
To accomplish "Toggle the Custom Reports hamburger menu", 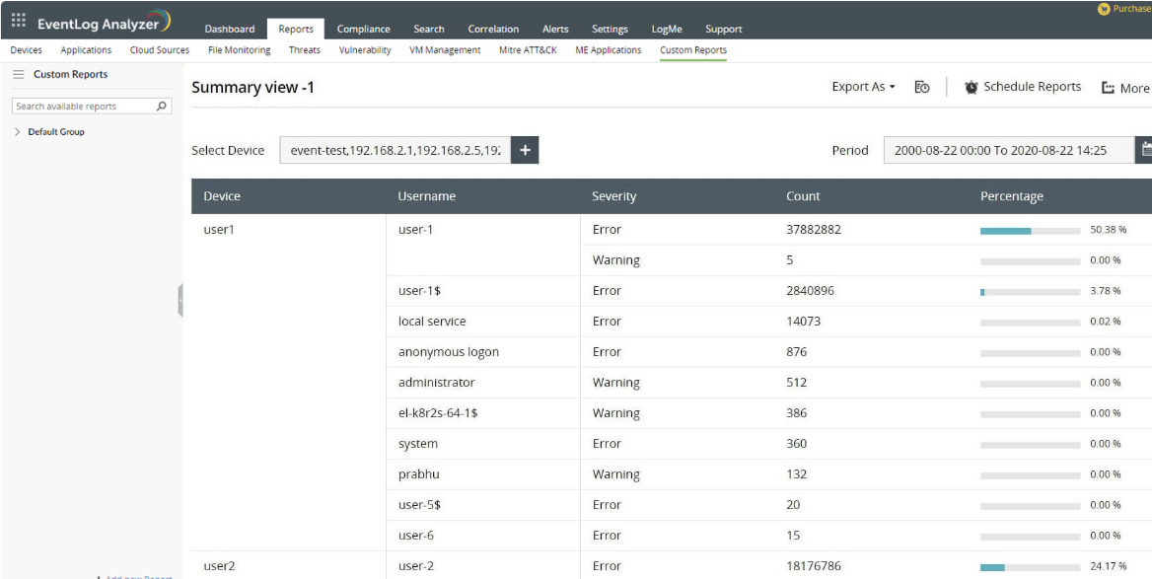I will pyautogui.click(x=19, y=74).
